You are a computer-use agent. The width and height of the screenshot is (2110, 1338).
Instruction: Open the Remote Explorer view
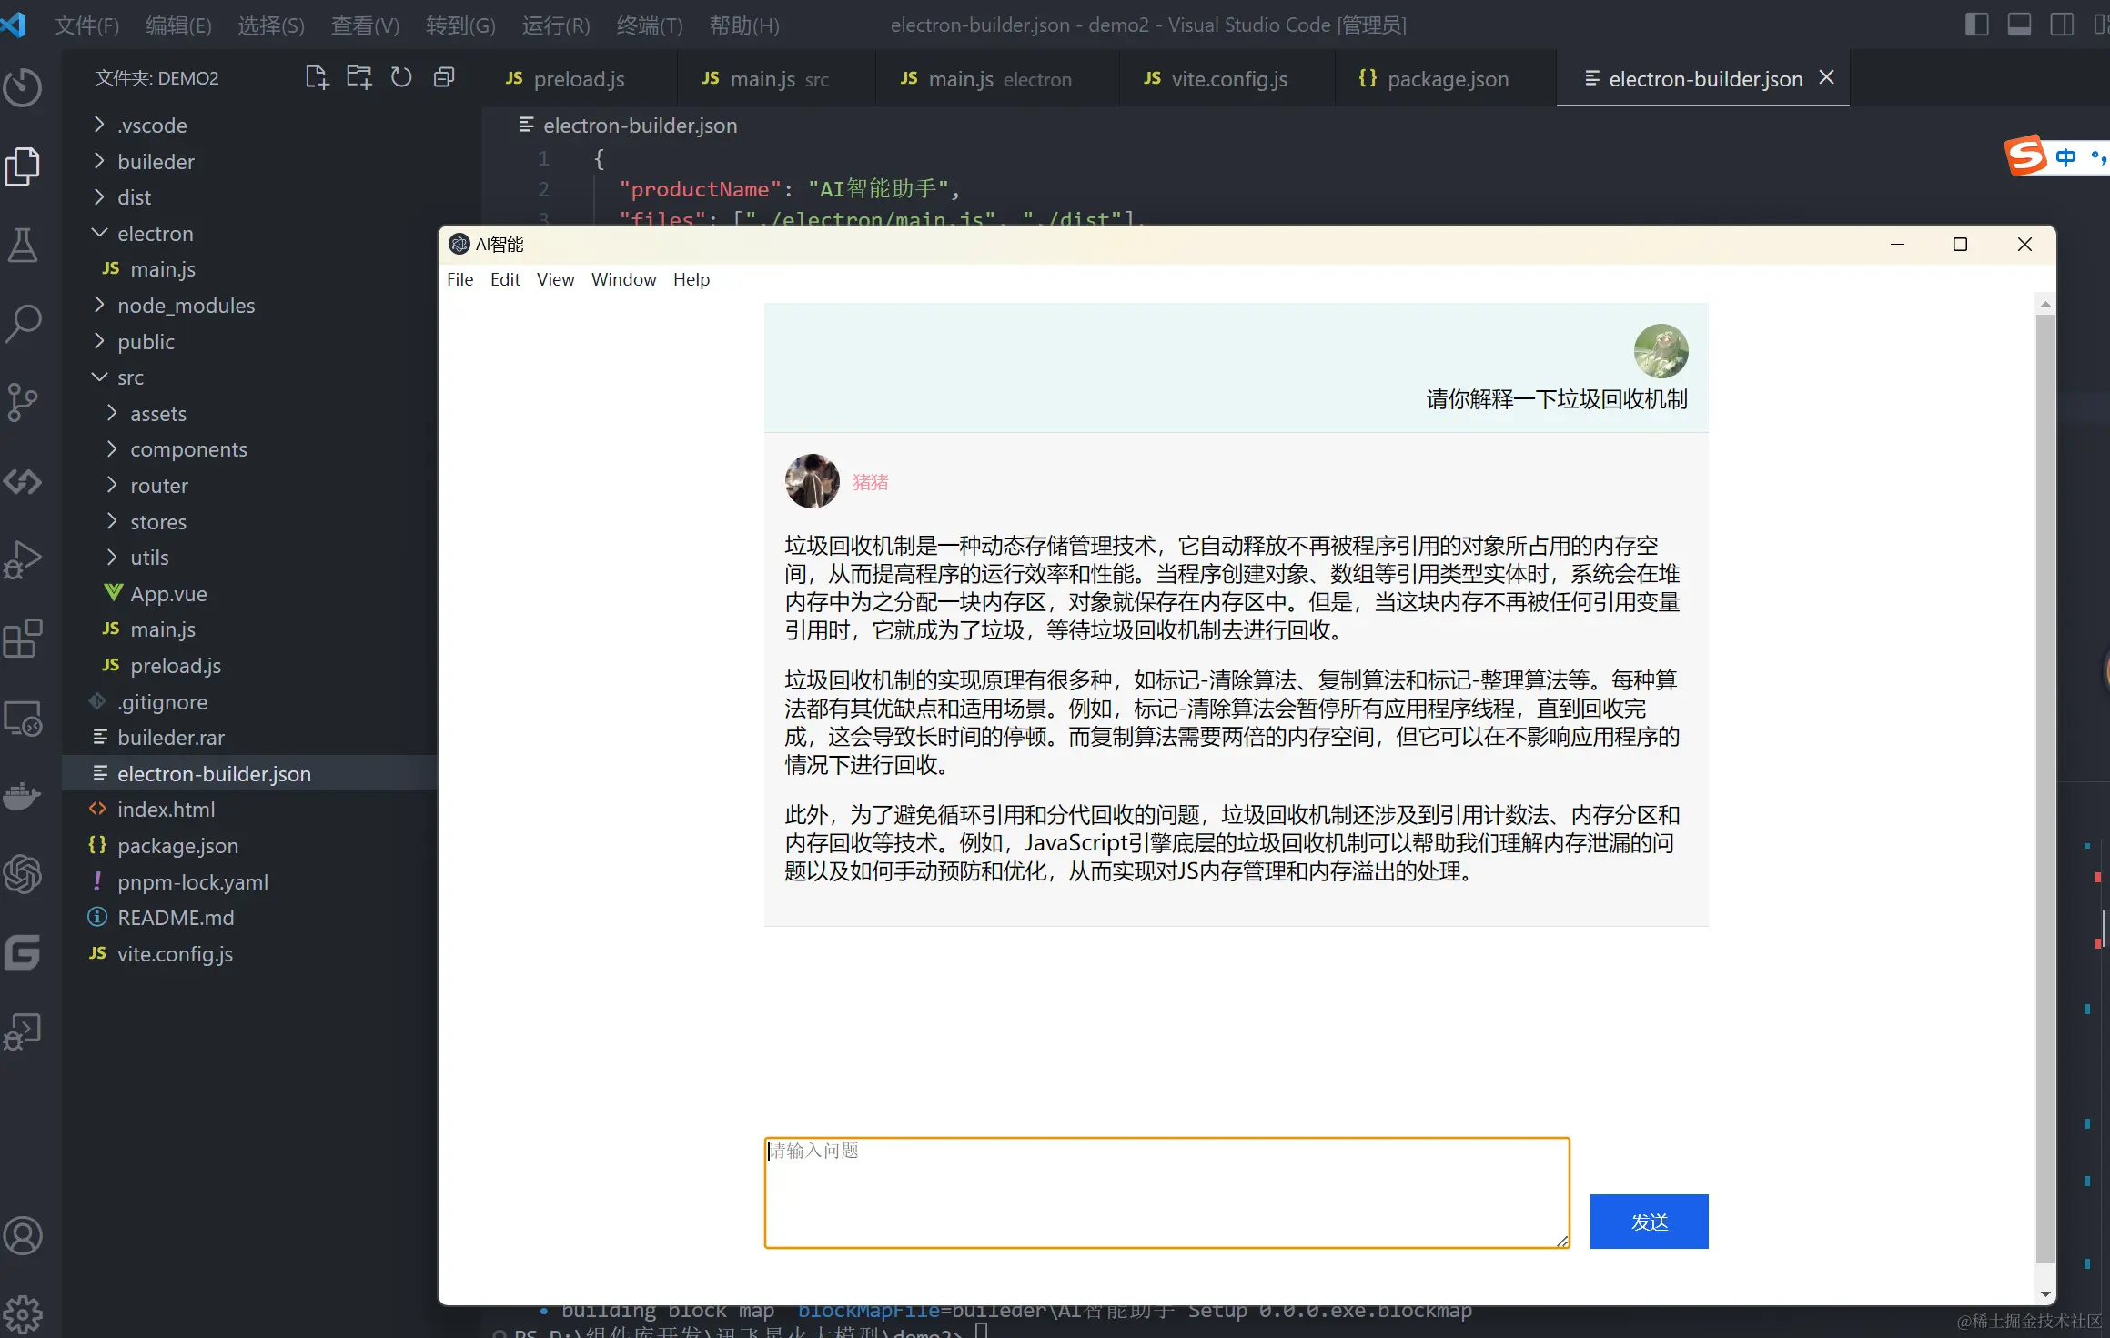[x=23, y=718]
